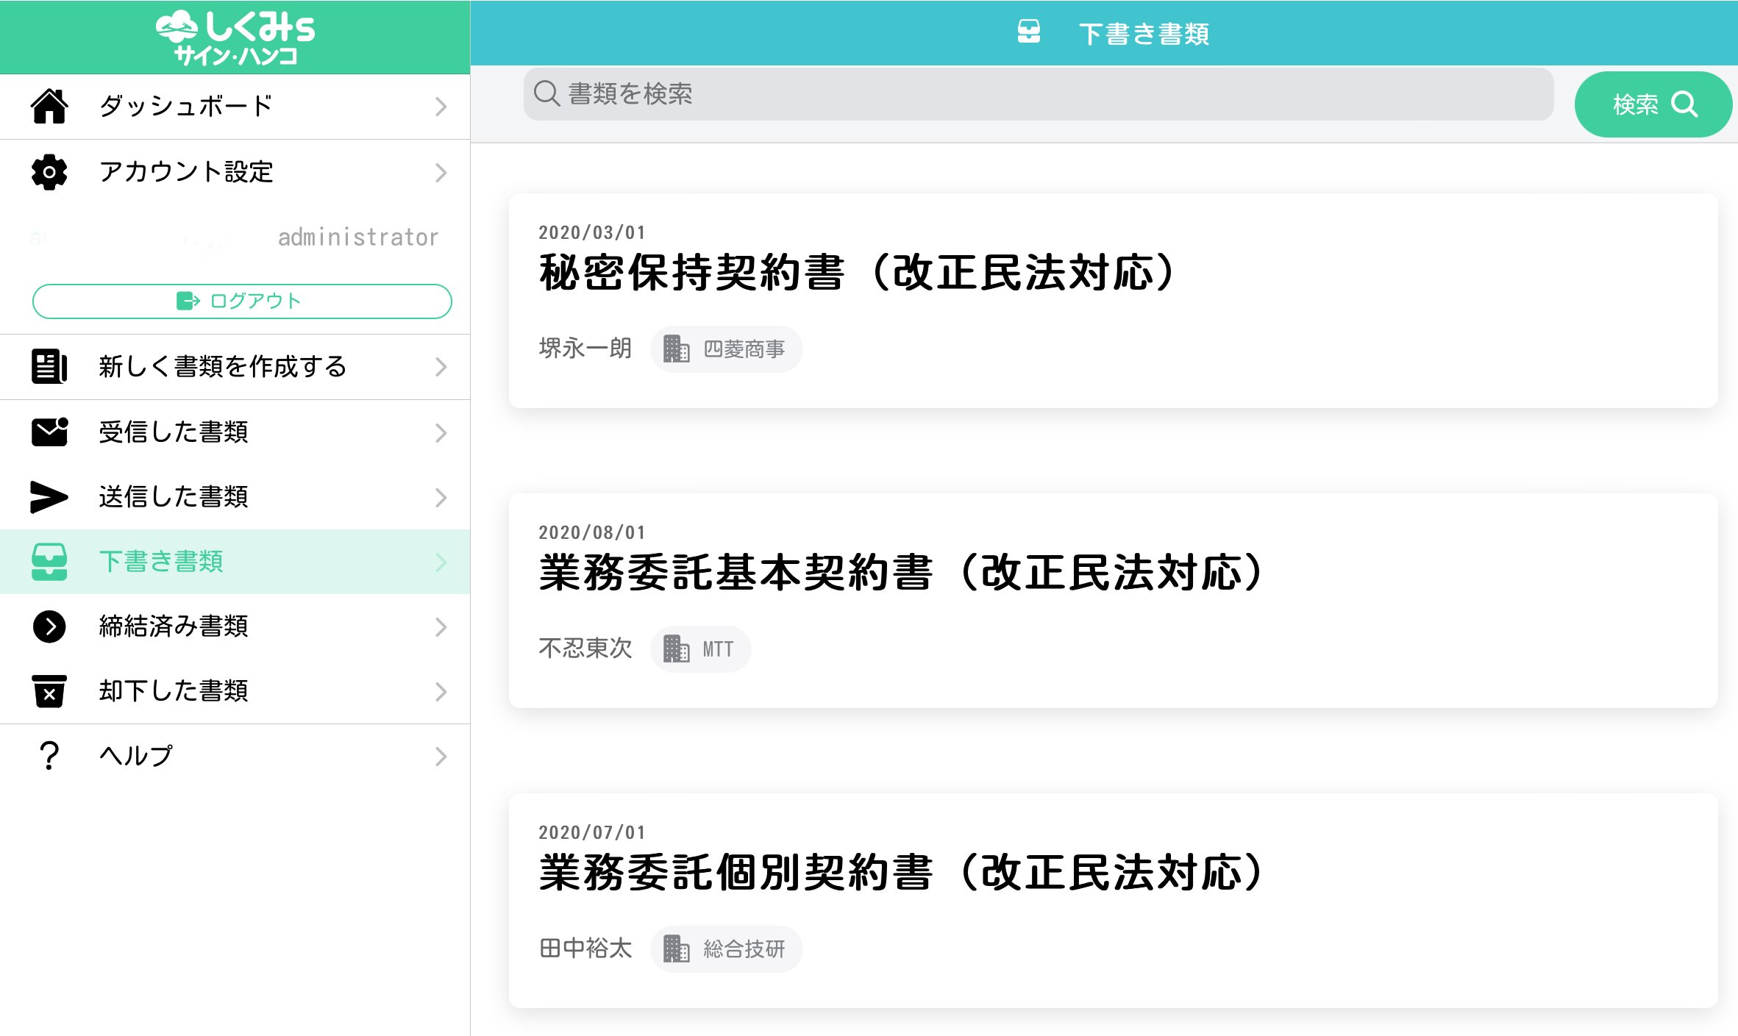Click the administrator role label
Image resolution: width=1738 pixels, height=1036 pixels.
[358, 237]
